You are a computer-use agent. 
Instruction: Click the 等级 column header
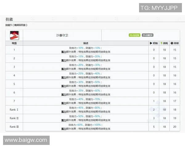(x=14, y=43)
